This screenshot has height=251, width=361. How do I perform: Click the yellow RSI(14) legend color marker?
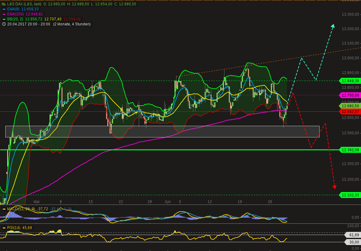(4, 228)
